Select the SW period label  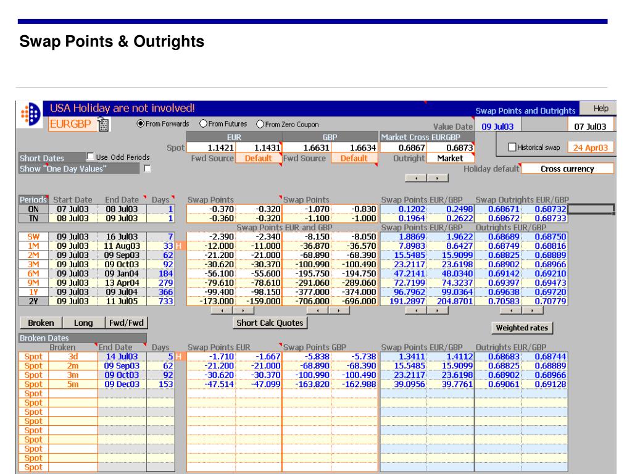click(x=33, y=236)
